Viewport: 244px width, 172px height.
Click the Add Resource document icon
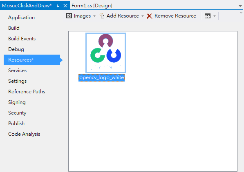(x=102, y=16)
